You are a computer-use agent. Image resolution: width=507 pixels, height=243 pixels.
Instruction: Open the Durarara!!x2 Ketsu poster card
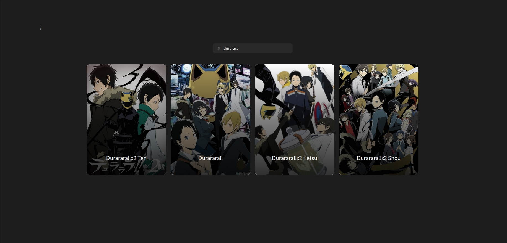coord(295,120)
